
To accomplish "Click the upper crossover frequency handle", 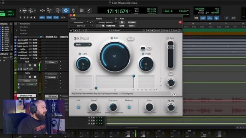I will pos(134,76).
